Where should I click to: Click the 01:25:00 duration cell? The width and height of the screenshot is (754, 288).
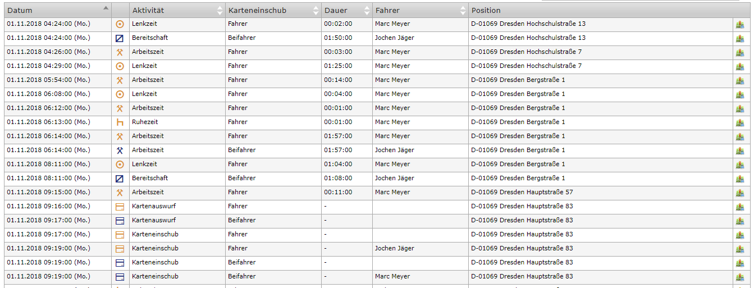338,66
